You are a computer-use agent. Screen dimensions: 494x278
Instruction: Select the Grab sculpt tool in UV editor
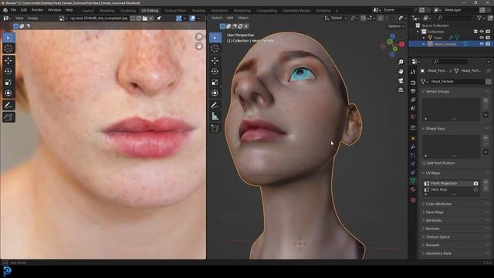pyautogui.click(x=8, y=117)
